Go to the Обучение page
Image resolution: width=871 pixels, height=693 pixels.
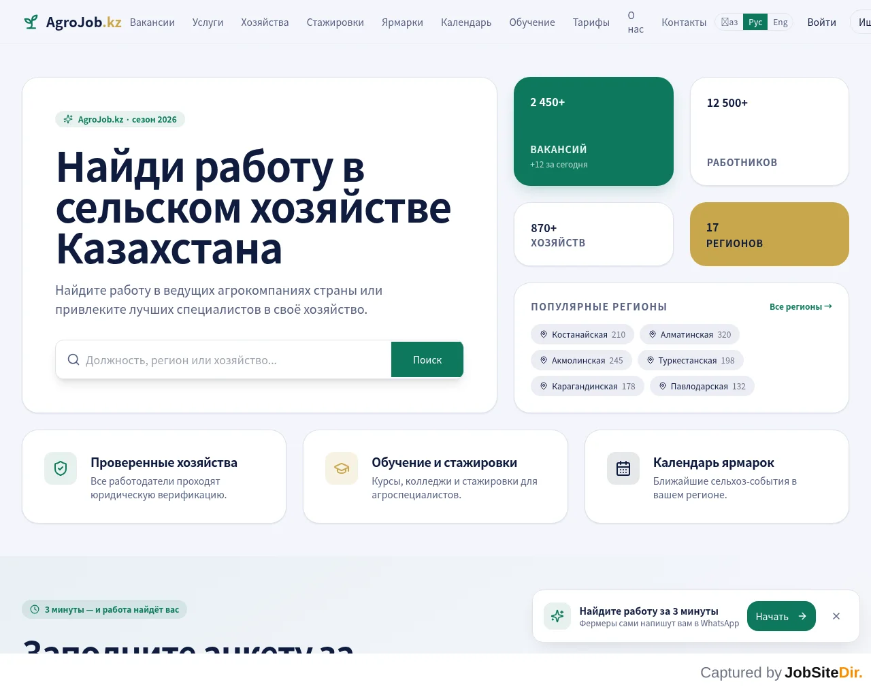click(532, 22)
